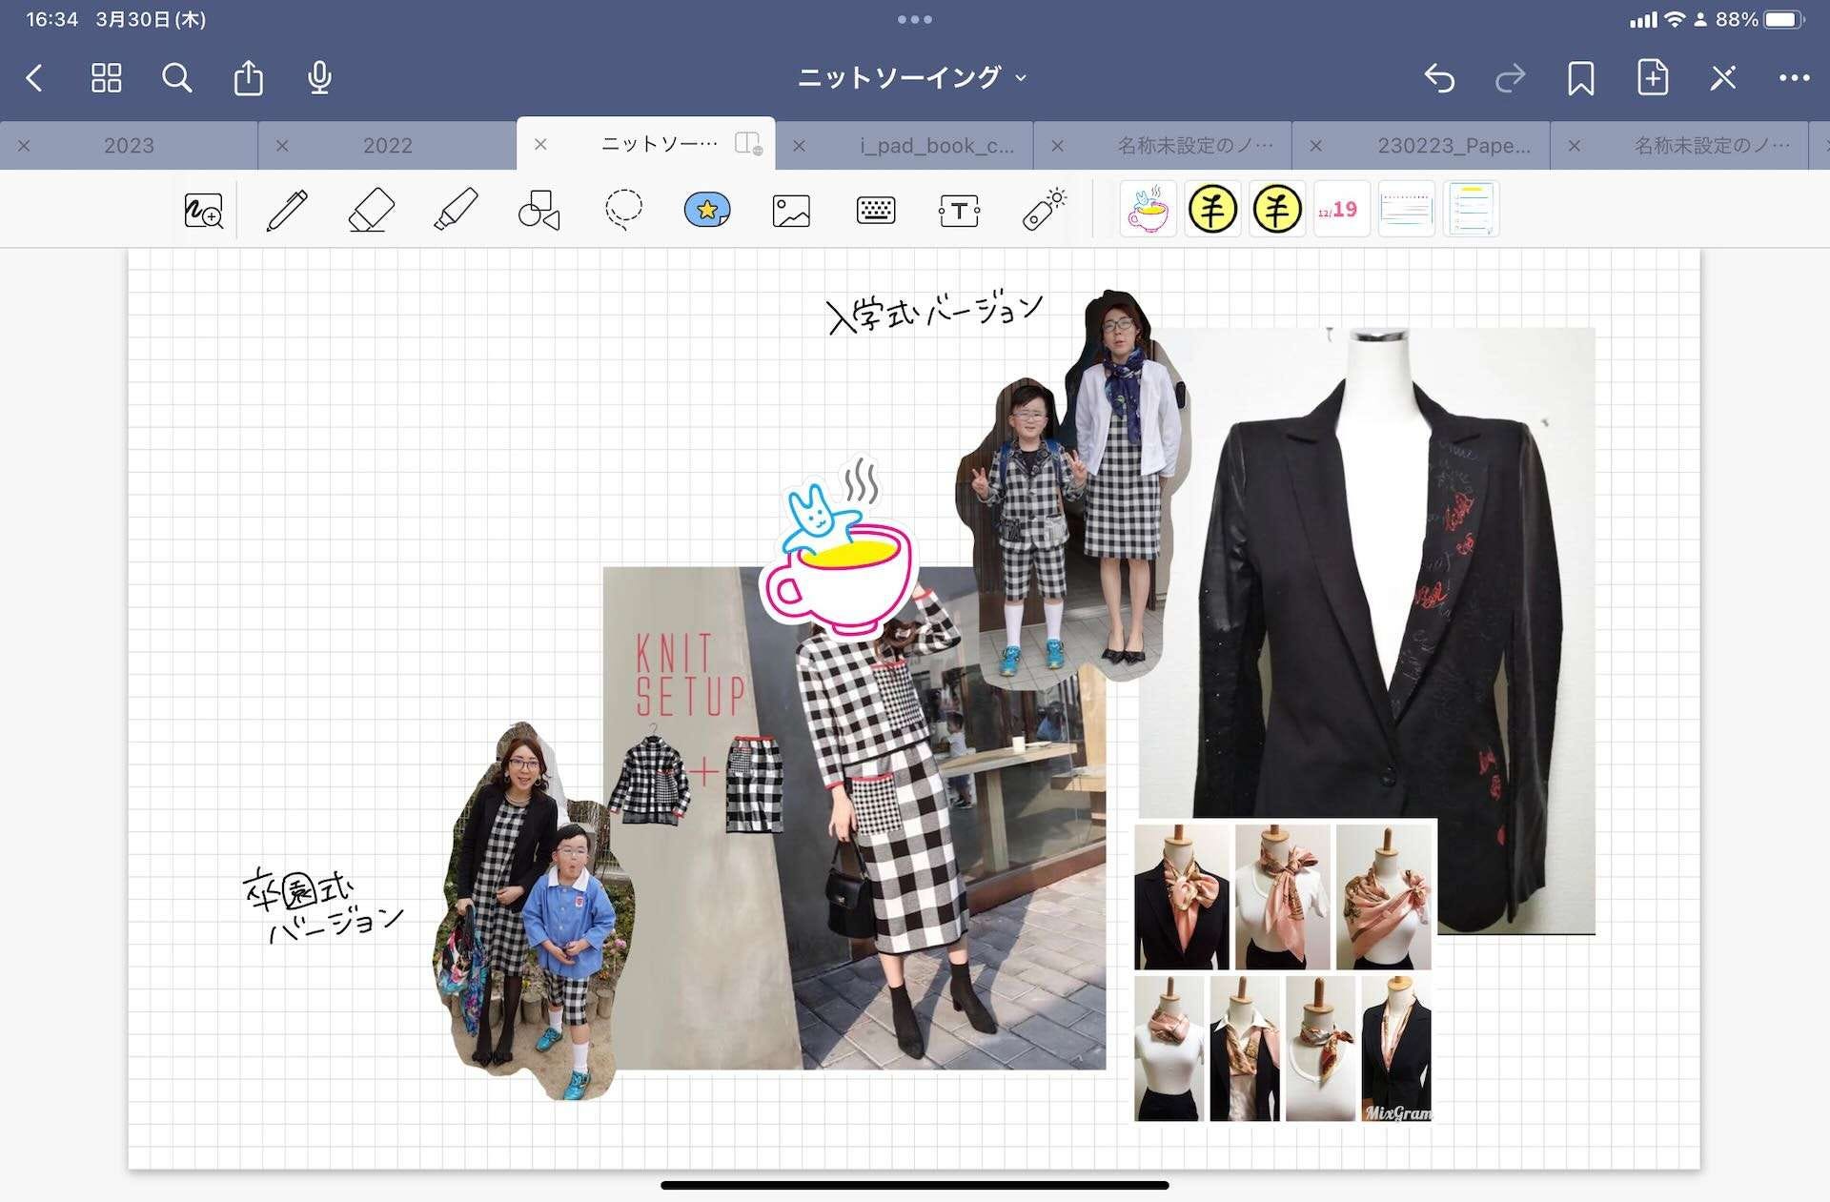Image resolution: width=1830 pixels, height=1202 pixels.
Task: Close the 2023 tab
Action: click(x=24, y=146)
